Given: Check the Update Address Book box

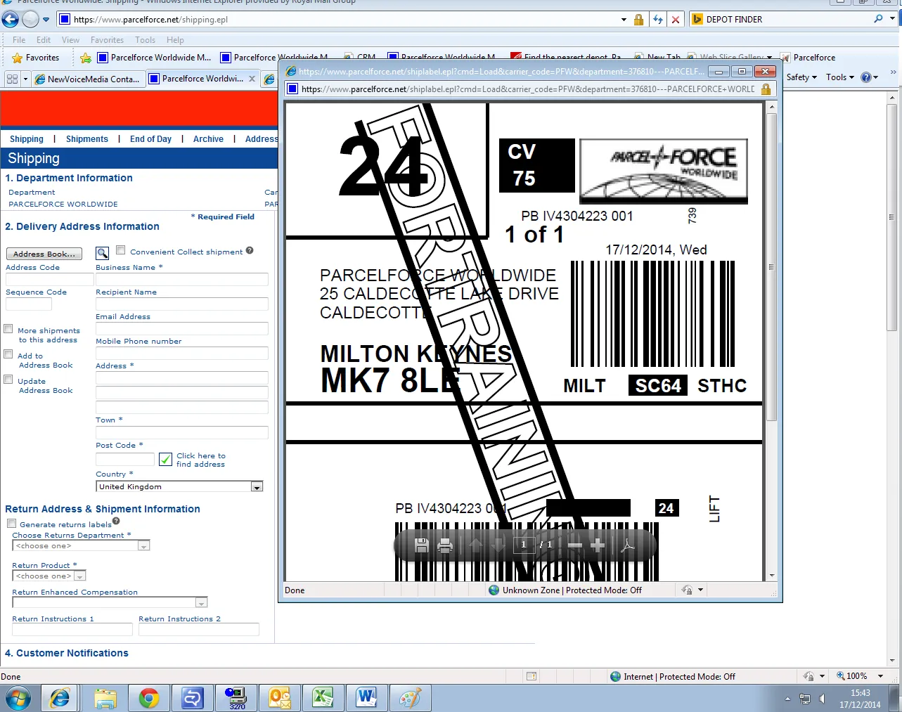Looking at the screenshot, I should [8, 380].
